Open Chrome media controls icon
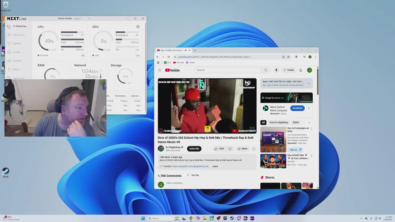 click(x=304, y=57)
